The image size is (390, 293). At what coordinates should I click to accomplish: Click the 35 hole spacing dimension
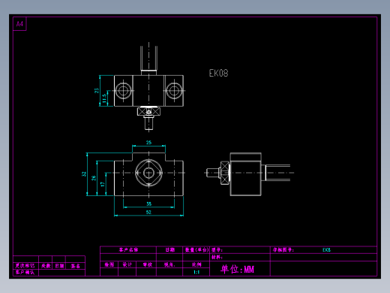[148, 204]
